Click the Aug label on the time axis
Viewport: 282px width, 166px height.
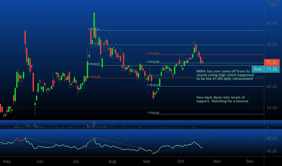(x=112, y=161)
